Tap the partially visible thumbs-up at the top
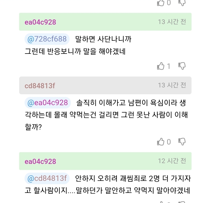This screenshot has width=197, height=203. 161,3
